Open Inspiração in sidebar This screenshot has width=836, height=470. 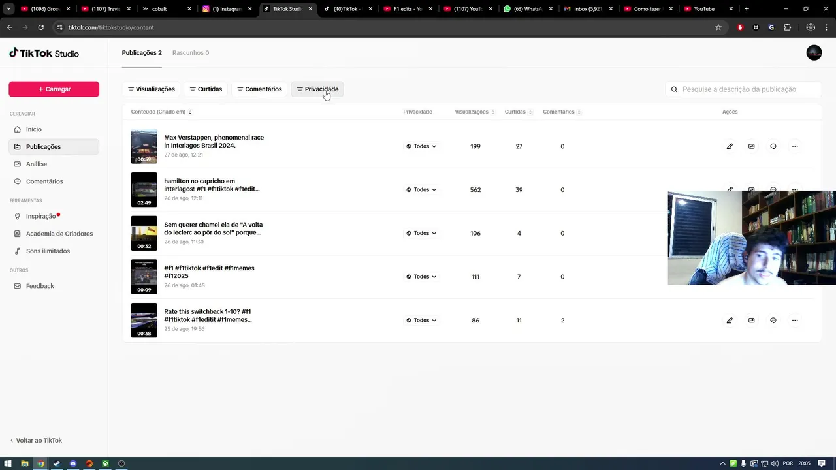(x=54, y=216)
